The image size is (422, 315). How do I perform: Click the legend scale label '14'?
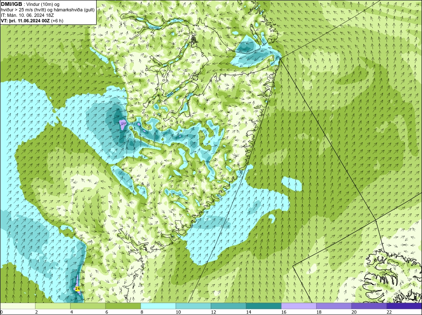[x=249, y=312]
